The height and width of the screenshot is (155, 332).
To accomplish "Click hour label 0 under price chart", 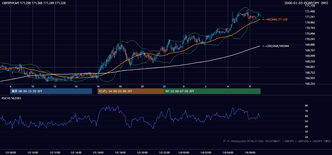I will click(x=184, y=86).
